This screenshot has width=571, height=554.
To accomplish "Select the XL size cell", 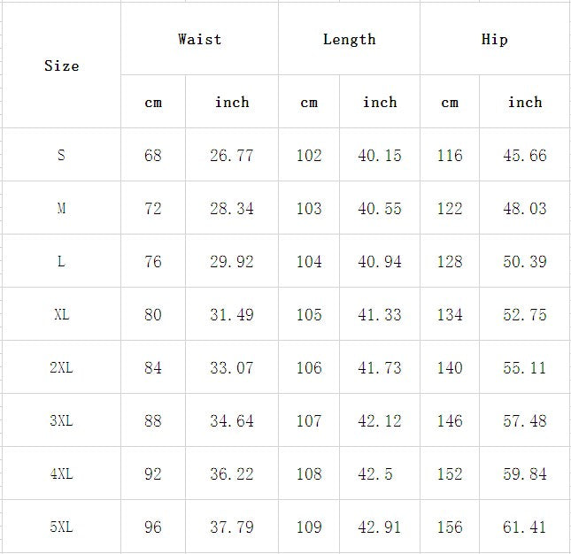I will tap(61, 314).
